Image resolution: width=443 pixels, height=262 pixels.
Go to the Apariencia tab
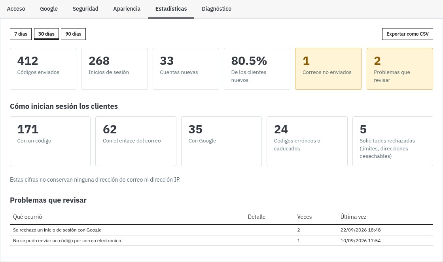[x=127, y=9]
